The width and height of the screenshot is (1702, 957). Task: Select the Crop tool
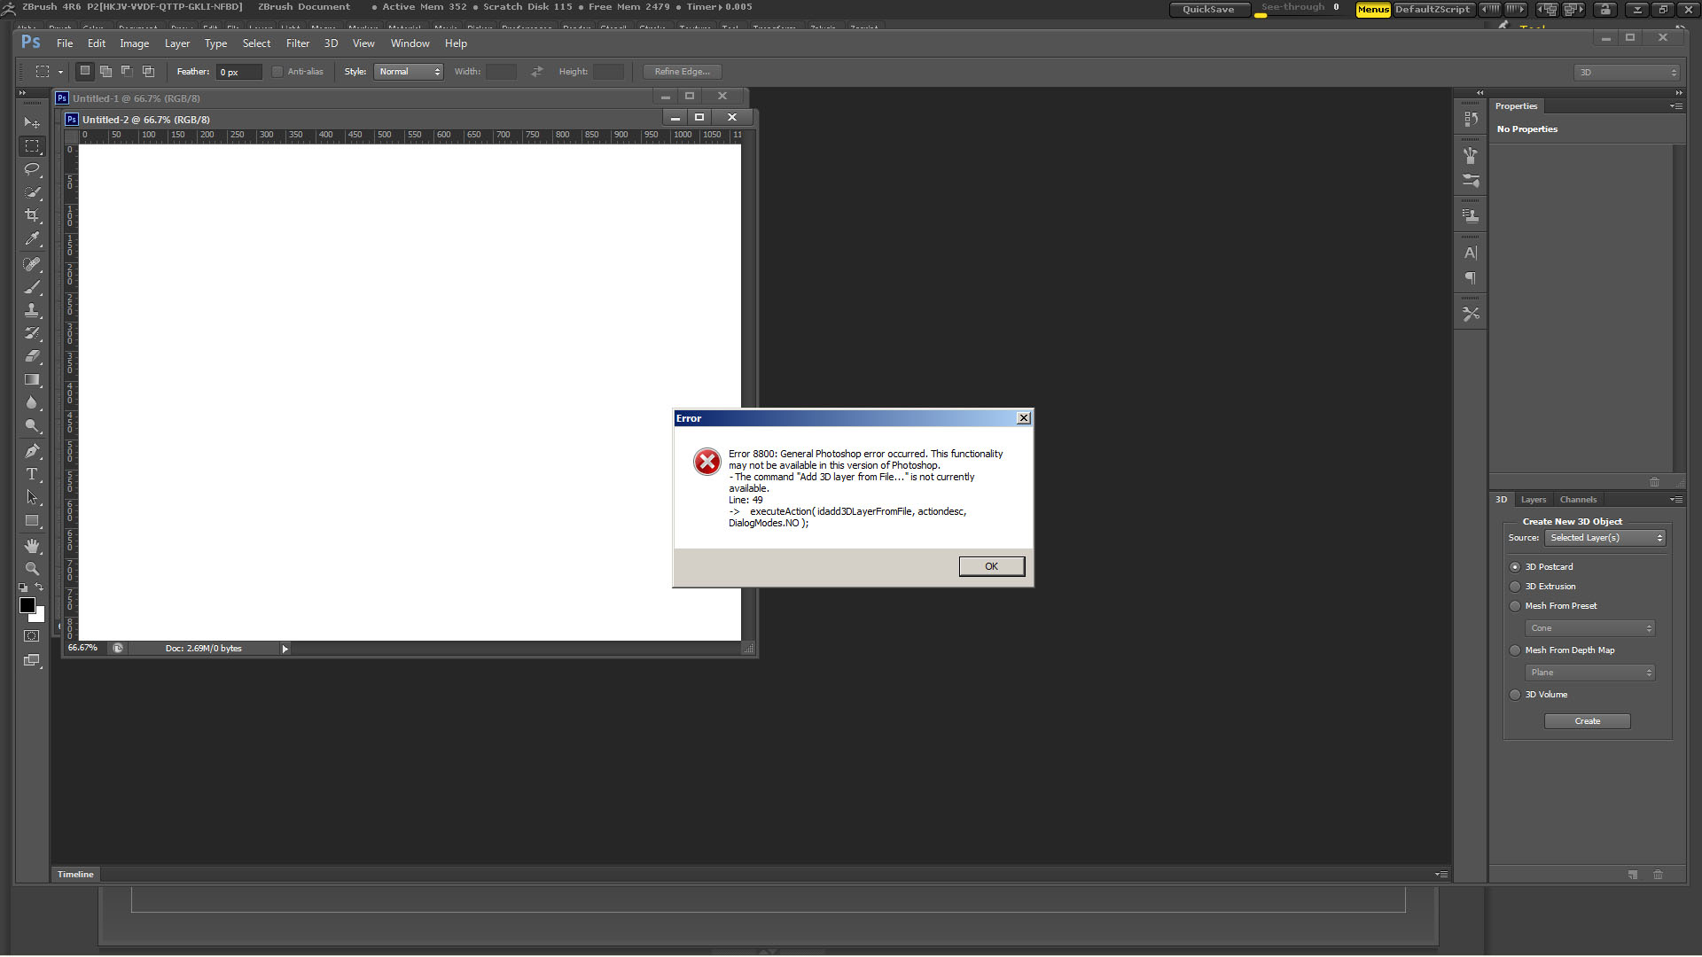(32, 215)
